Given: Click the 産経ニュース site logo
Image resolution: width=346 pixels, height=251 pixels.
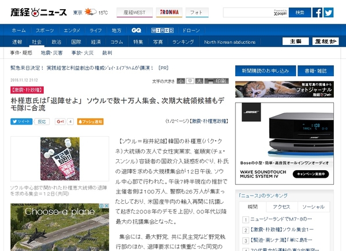Looking at the screenshot, I should click(39, 12).
